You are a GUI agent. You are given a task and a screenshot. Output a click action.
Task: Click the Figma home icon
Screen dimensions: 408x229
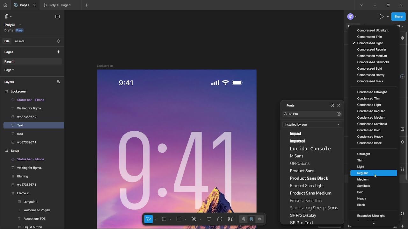5,5
